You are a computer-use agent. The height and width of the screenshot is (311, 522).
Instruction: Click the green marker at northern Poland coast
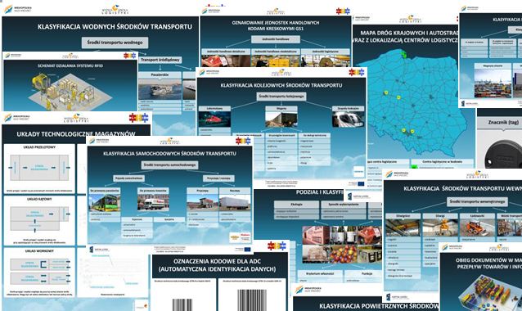[x=404, y=54]
